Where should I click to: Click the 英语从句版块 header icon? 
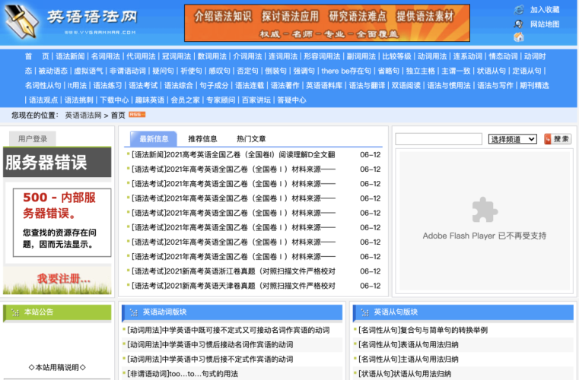[x=364, y=312]
